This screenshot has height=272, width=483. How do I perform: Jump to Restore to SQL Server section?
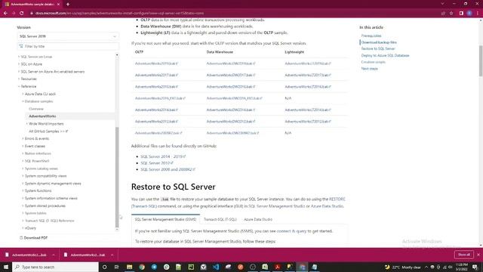(377, 48)
